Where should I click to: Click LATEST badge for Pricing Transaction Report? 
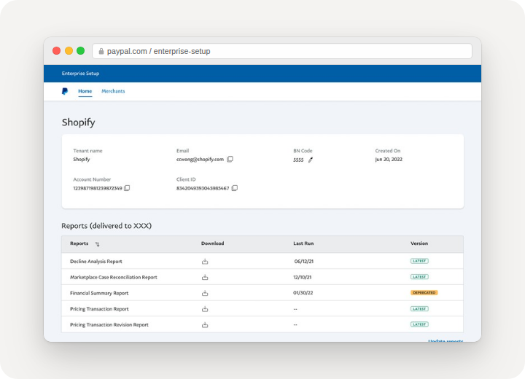click(419, 309)
